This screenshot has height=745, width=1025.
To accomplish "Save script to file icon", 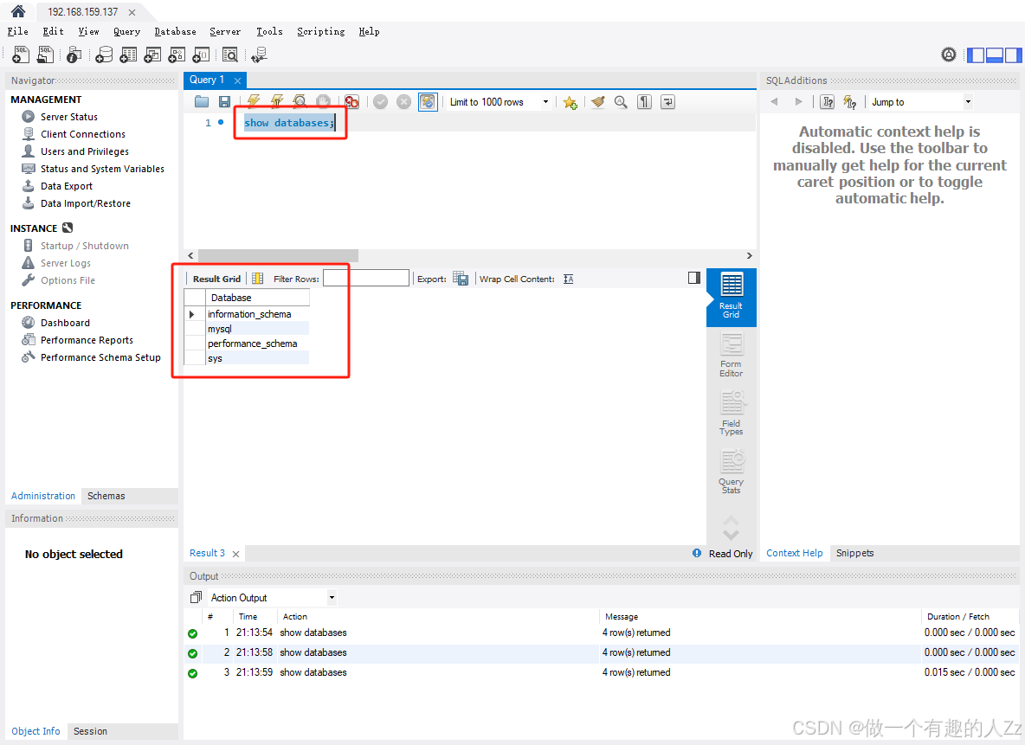I will pyautogui.click(x=224, y=102).
